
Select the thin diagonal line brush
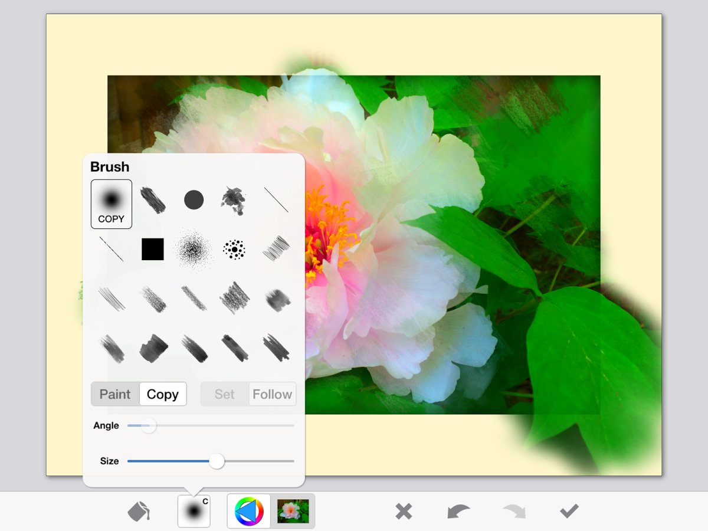tap(112, 250)
